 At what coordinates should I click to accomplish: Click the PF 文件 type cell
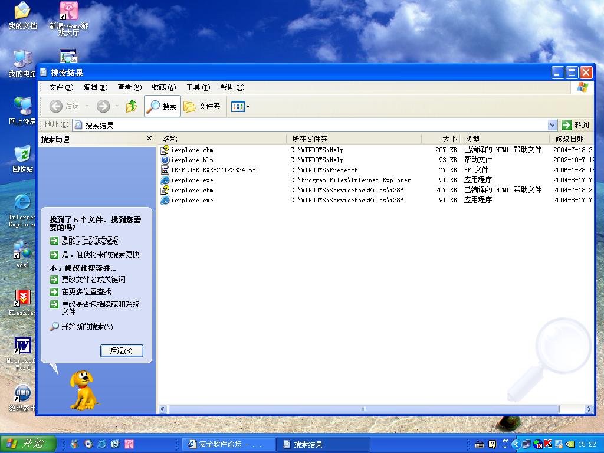pyautogui.click(x=476, y=170)
